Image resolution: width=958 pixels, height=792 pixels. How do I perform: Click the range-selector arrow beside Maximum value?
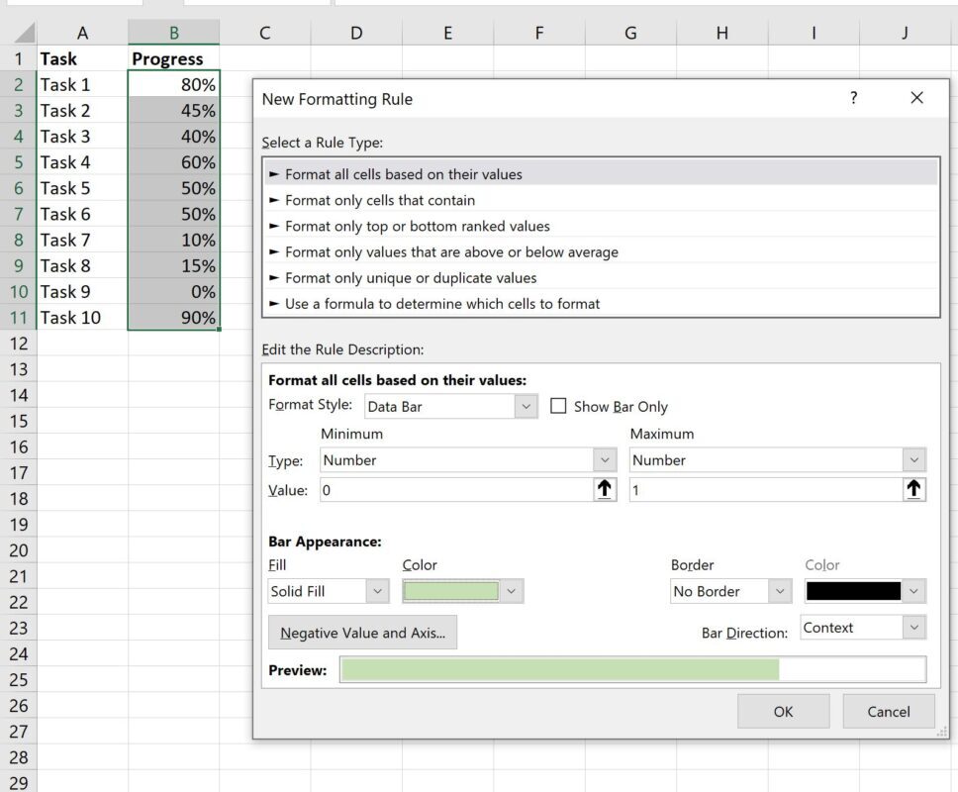[x=914, y=488]
